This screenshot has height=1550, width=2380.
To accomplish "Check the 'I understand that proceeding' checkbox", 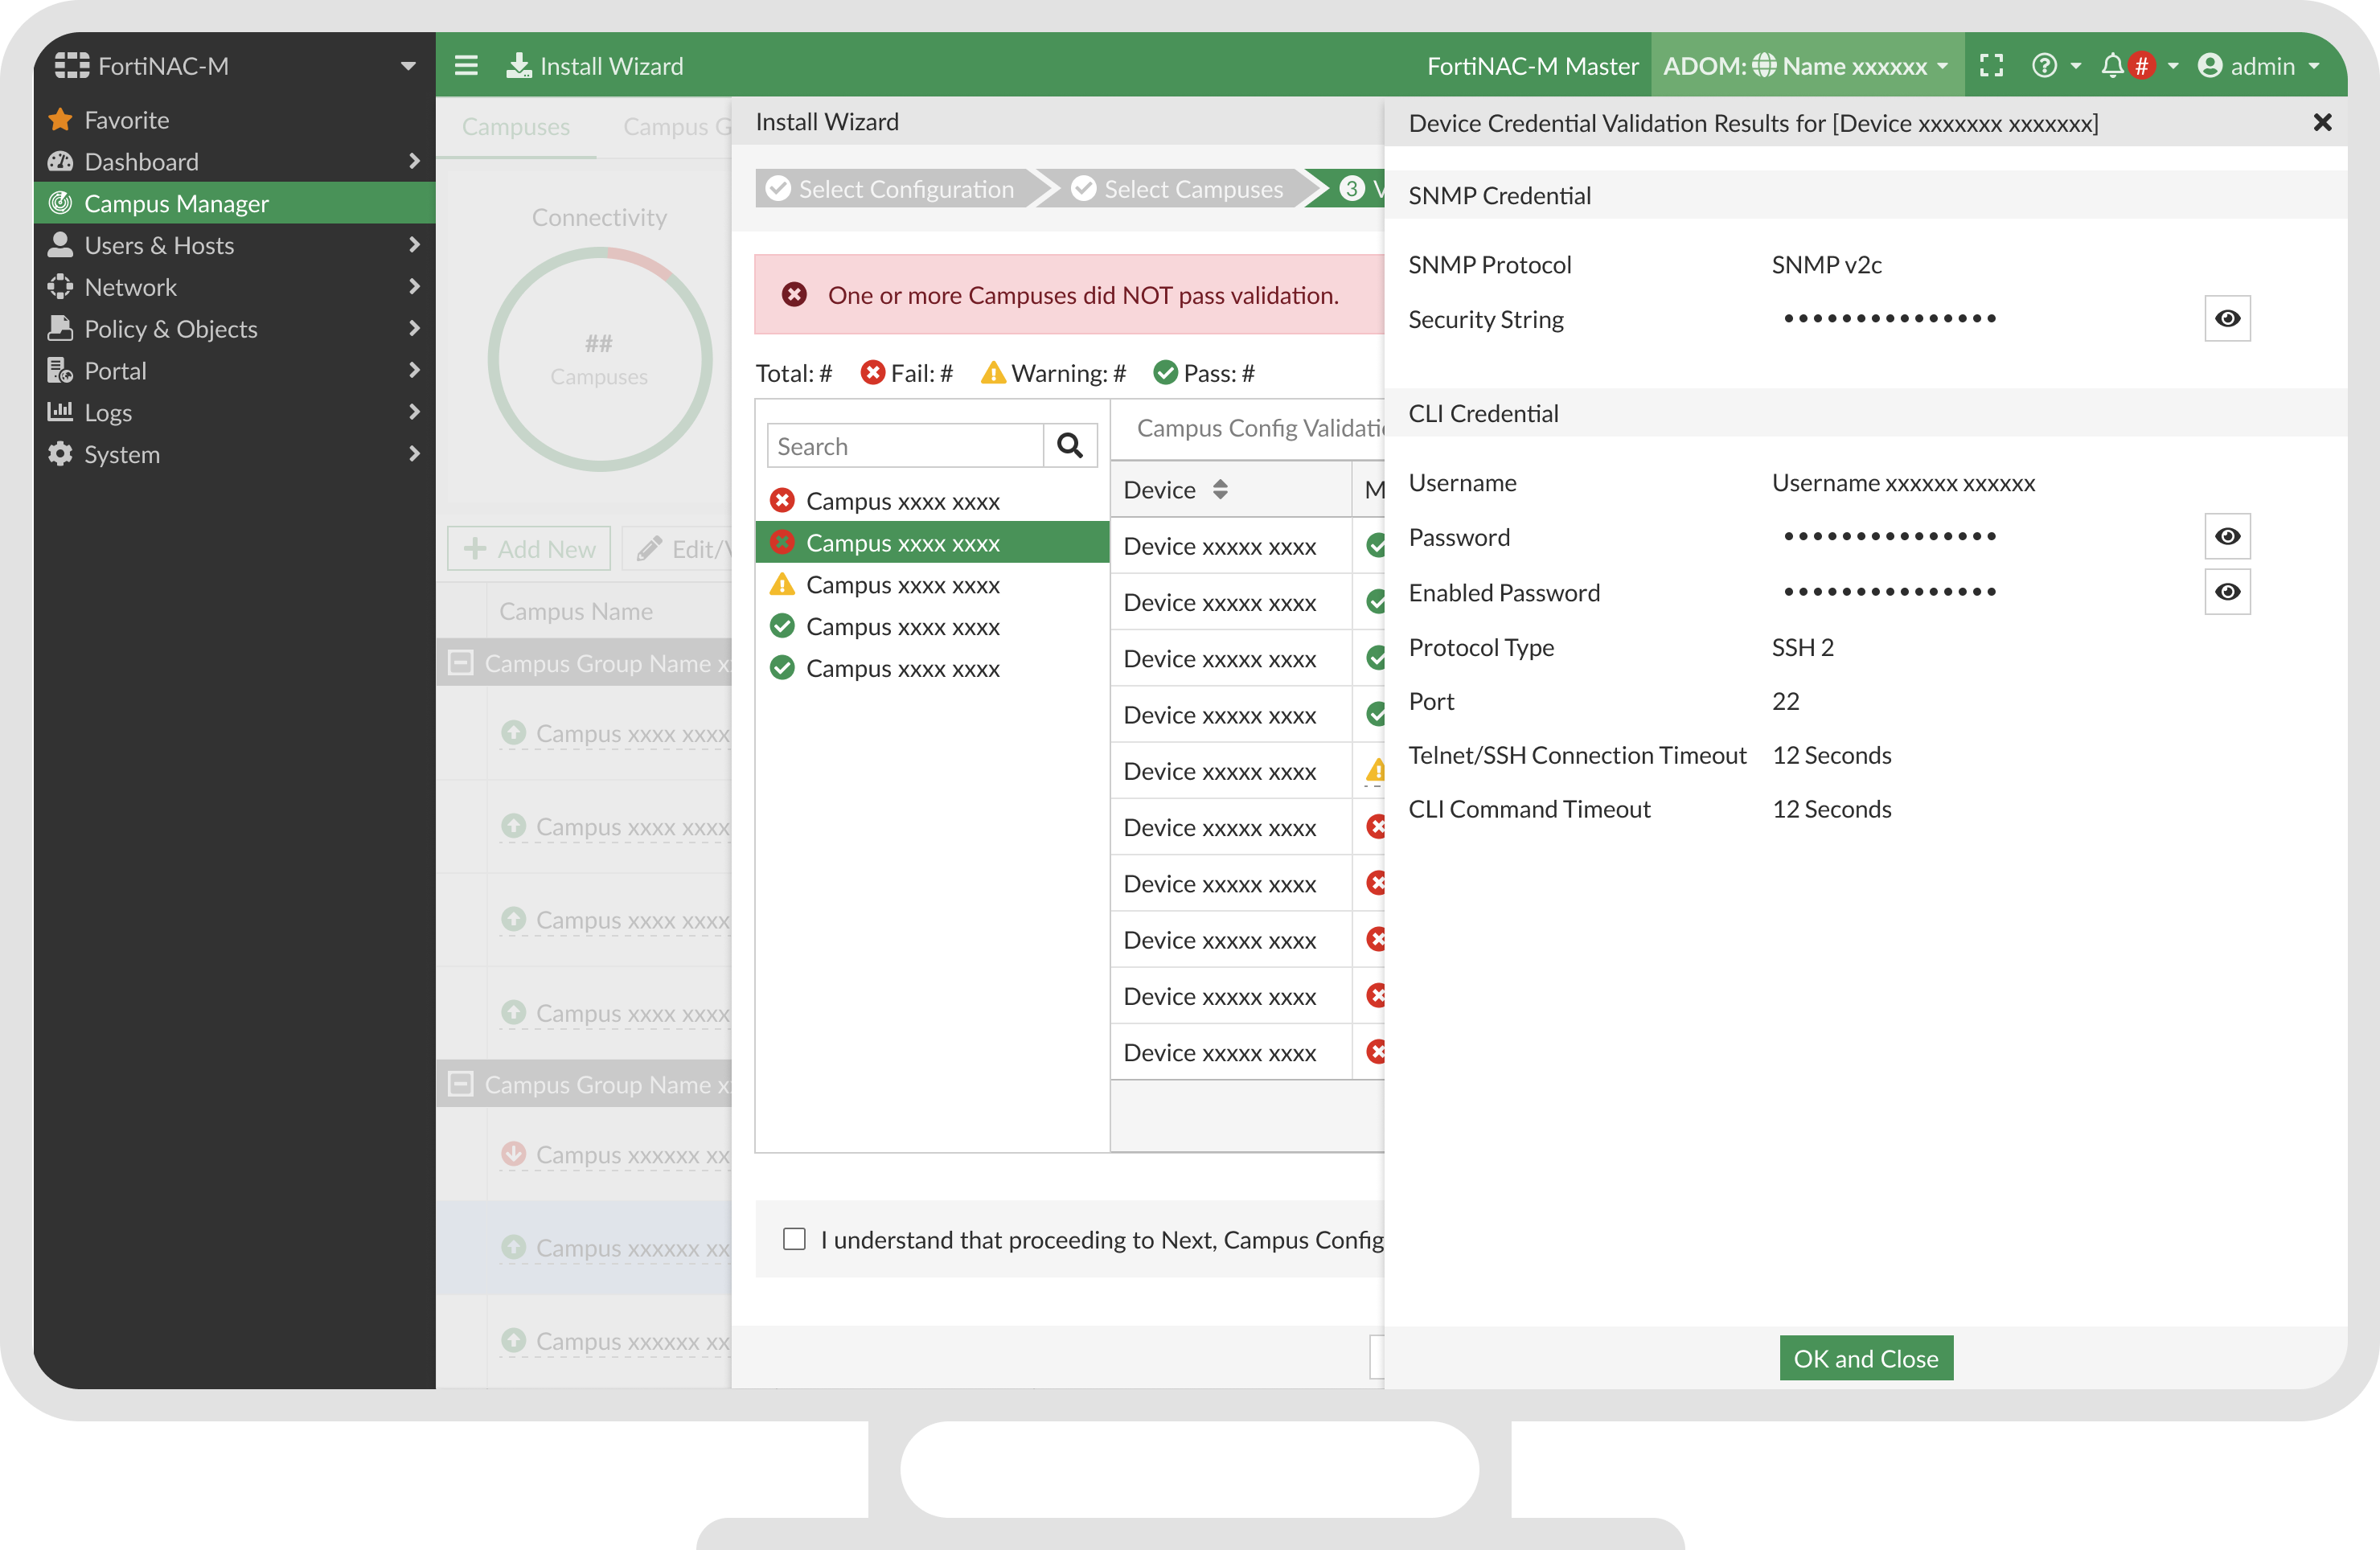I will point(794,1239).
